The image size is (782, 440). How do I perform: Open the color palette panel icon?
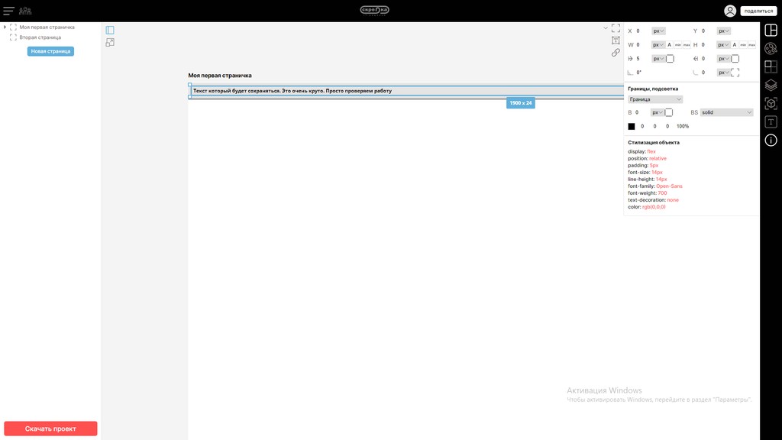(x=771, y=48)
